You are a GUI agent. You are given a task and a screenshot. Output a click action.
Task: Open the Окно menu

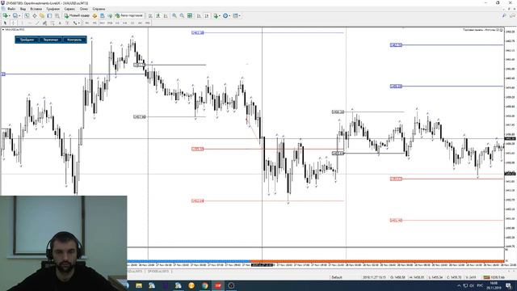[84, 9]
